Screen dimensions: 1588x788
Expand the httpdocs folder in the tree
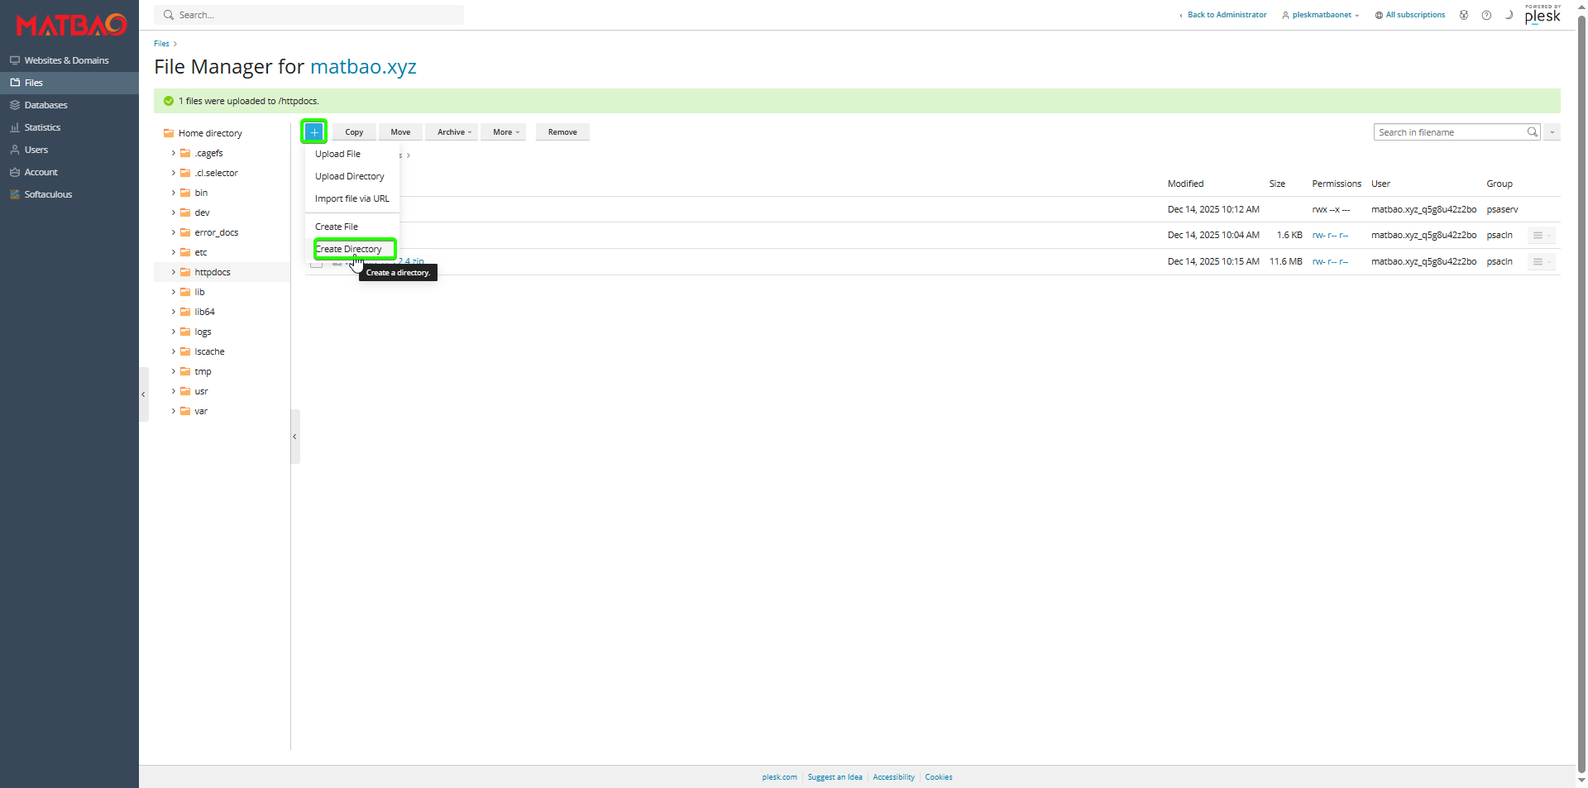tap(174, 272)
